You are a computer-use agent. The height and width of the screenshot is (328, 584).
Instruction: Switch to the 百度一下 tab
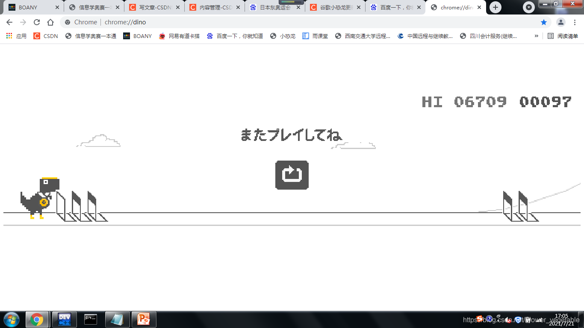coord(395,7)
